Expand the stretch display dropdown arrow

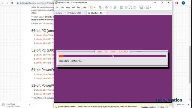tap(151, 7)
